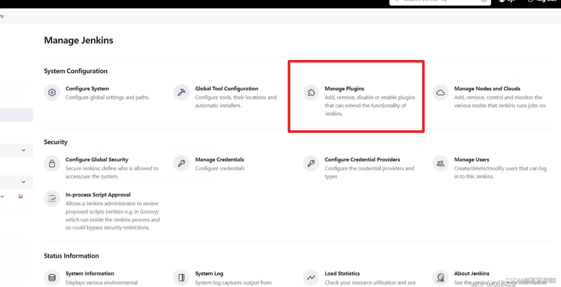The image size is (561, 287).
Task: Click the Manage Plugins title link
Action: 344,89
